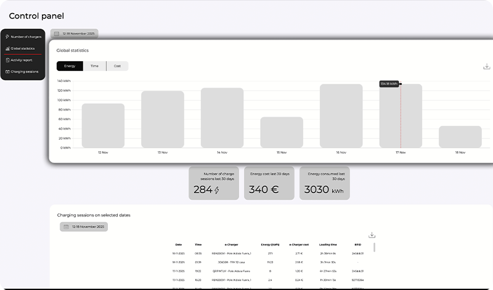The image size is (493, 290).
Task: Click the bolt icon beside Number of chargers
Action: pos(7,37)
